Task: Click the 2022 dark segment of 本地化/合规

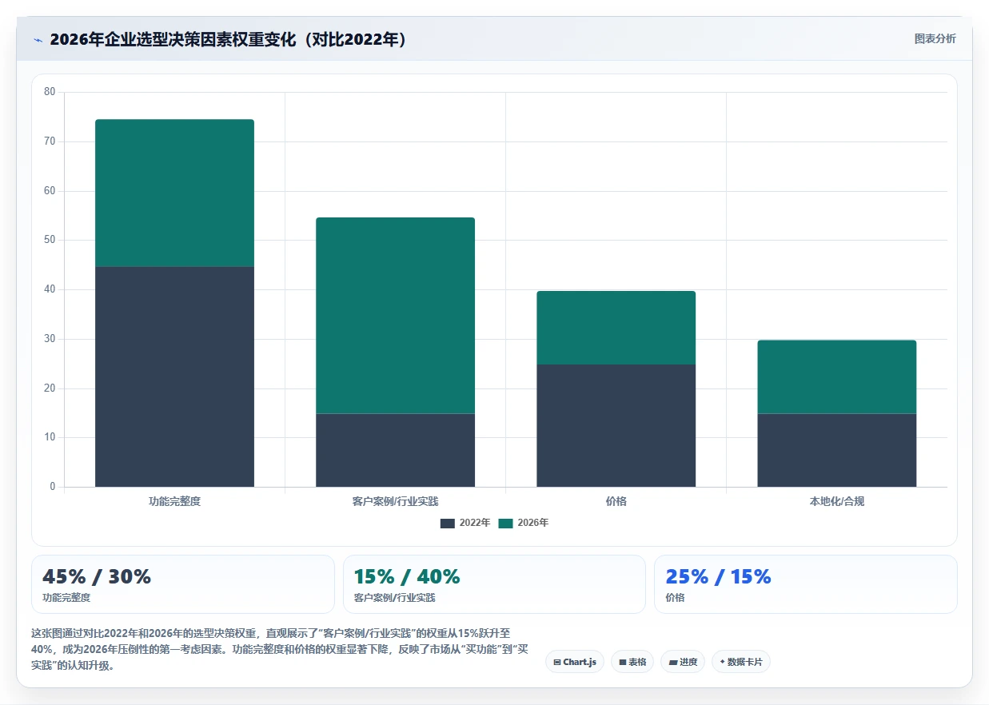Action: [836, 450]
